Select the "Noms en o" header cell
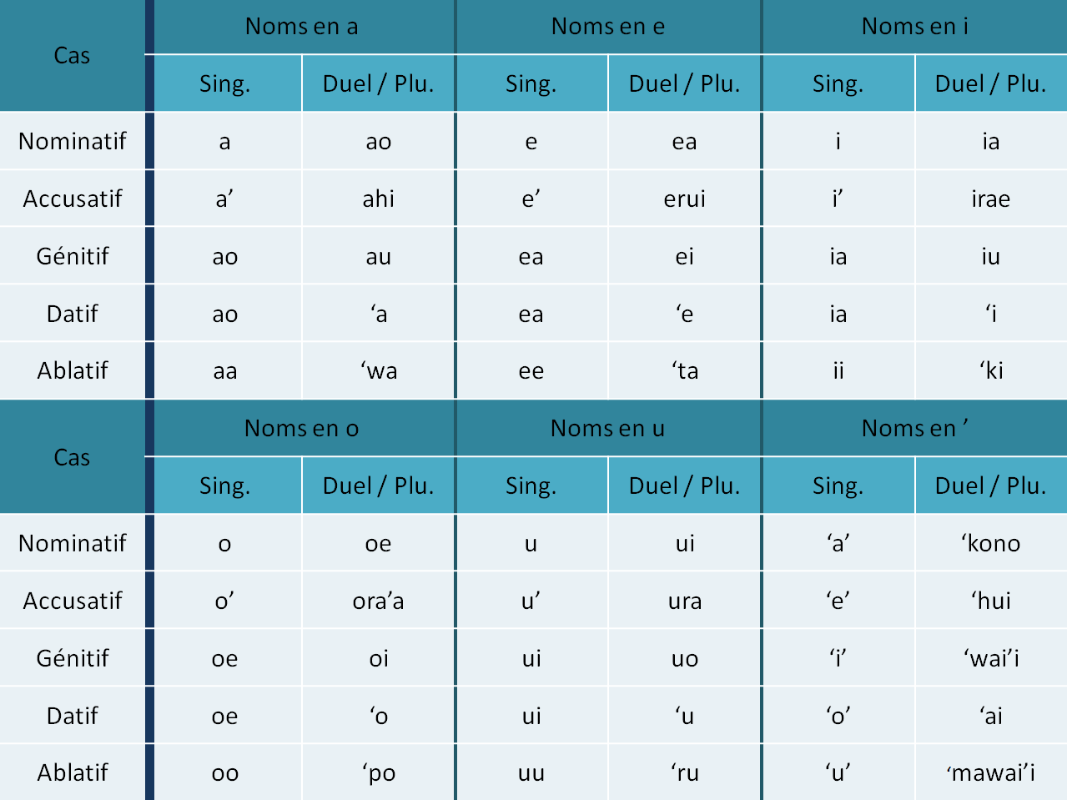1067x800 pixels. (302, 429)
